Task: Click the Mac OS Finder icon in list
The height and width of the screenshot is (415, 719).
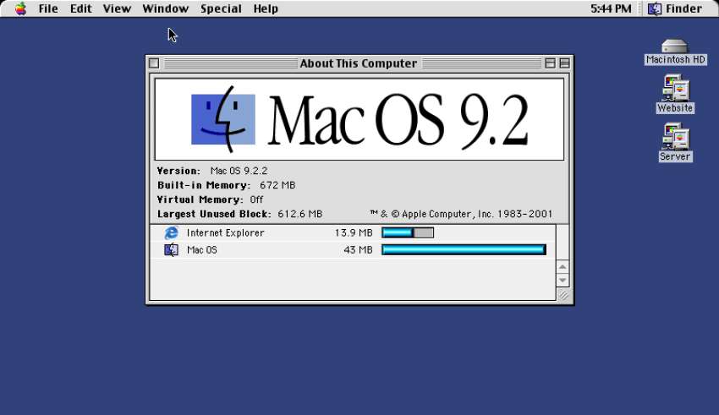Action: point(172,249)
